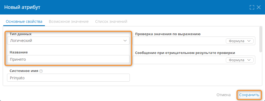This screenshot has width=265, height=101.
Task: Click the Название input field
Action: click(x=68, y=59)
